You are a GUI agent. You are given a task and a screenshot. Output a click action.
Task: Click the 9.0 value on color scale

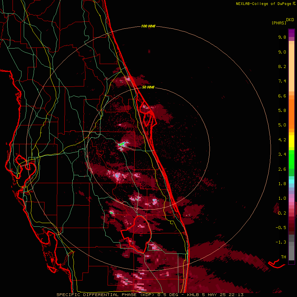click(282, 52)
